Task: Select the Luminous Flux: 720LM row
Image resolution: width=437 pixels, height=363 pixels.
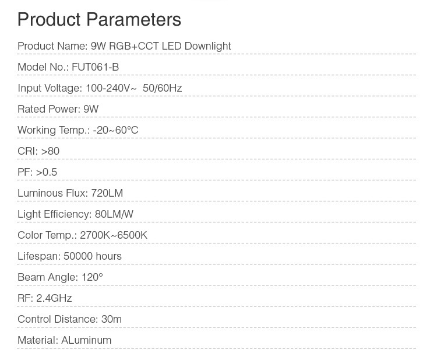Action: tap(70, 193)
